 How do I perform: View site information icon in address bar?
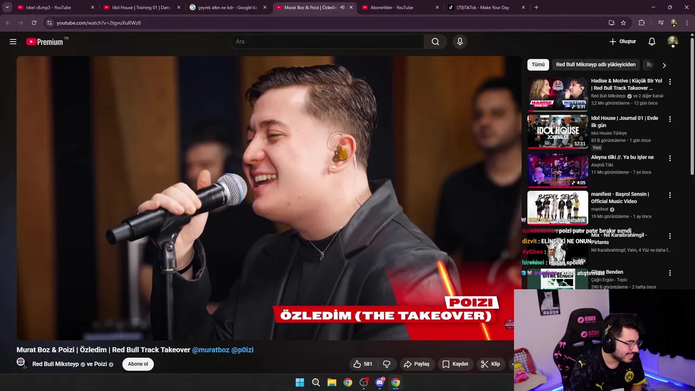coord(49,23)
